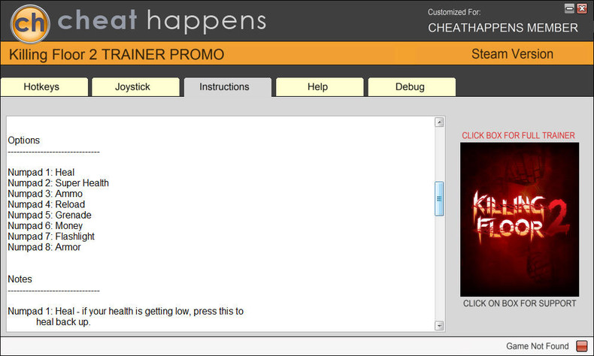The height and width of the screenshot is (356, 594).
Task: Click the 'CHEATHAPPENS MEMBER' name text
Action: [x=503, y=28]
